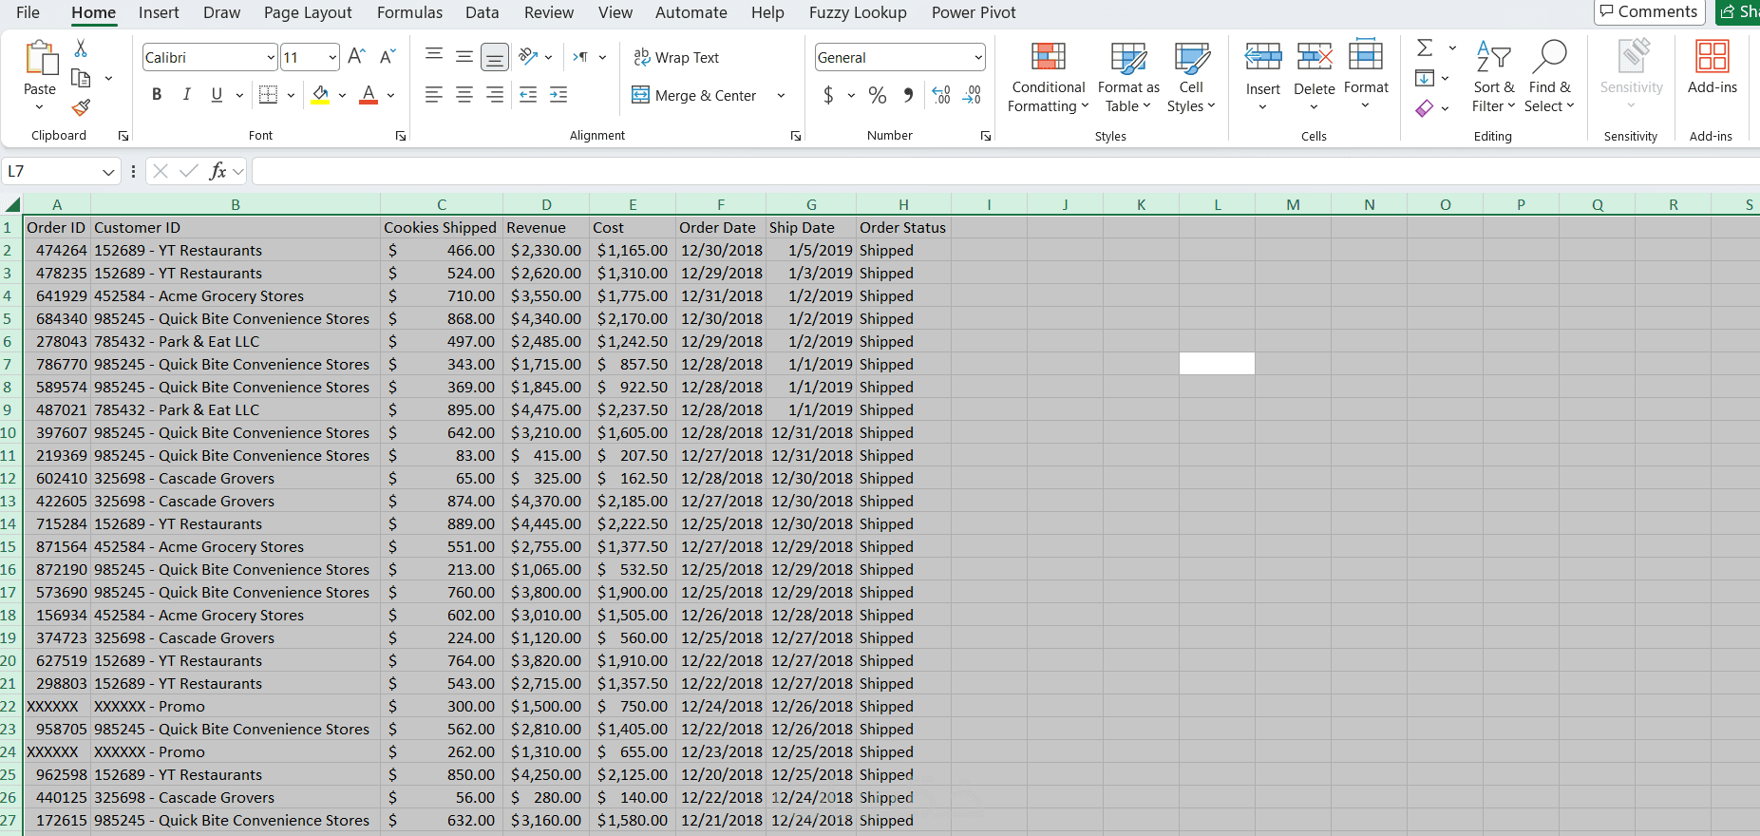Click the Copy icon in Clipboard group
The width and height of the screenshot is (1760, 836).
tap(82, 78)
